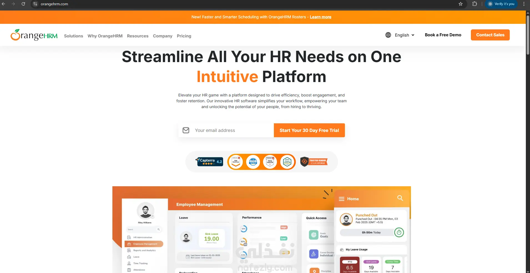Click the purple Career Development Individual icon
530x273 pixels.
[x=314, y=254]
